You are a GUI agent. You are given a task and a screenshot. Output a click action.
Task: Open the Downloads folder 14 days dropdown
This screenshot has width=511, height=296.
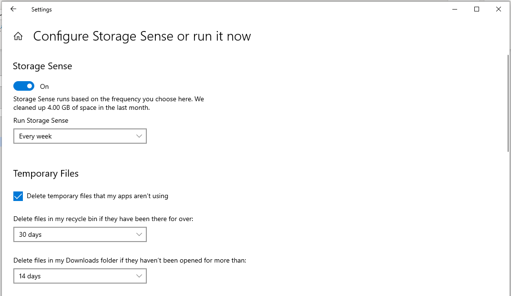point(80,276)
